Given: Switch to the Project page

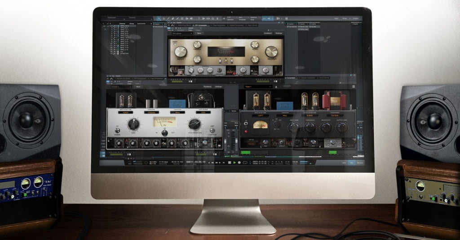Looking at the screenshot, I should [356, 18].
